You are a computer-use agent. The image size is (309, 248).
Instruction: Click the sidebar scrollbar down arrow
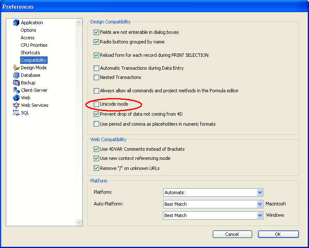click(x=79, y=223)
